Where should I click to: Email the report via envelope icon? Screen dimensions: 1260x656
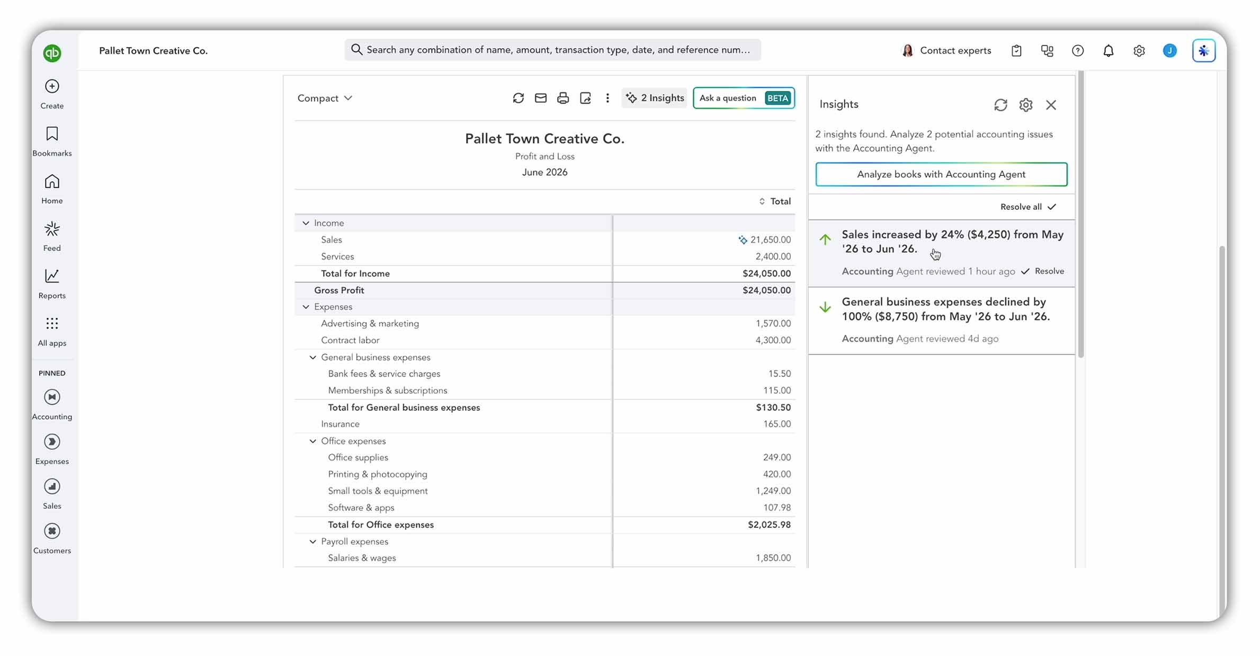(541, 98)
